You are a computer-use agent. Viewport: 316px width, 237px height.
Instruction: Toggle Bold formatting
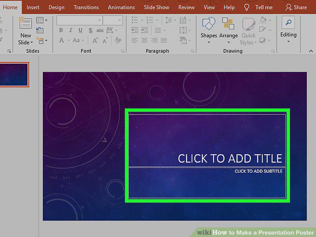61,30
